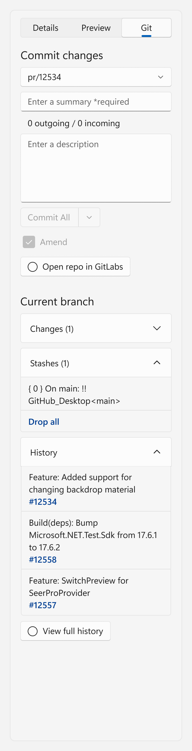Select the Git tab
Screen dimensions: 192x751
146,28
